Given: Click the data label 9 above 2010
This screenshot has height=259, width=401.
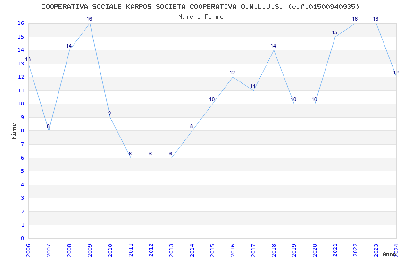Looking at the screenshot, I should click(109, 113).
